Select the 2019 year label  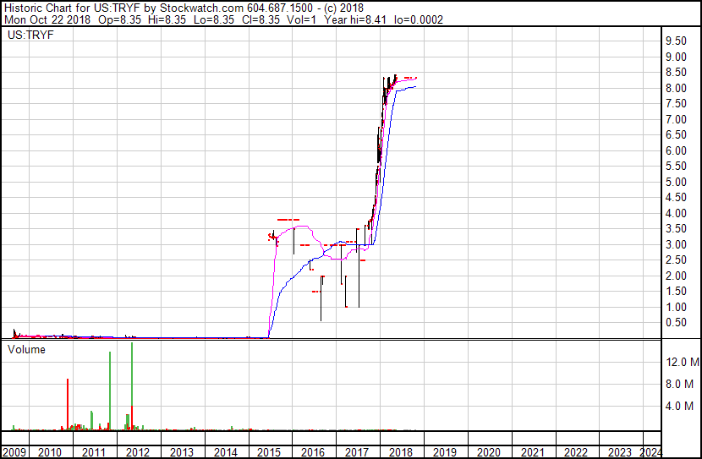pos(445,452)
